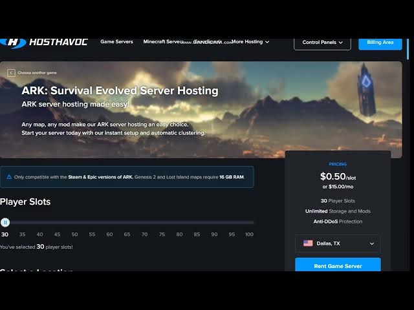Expand the Control Panels dropdown

coord(322,43)
